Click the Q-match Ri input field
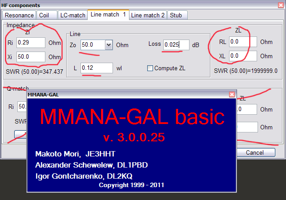 pos(21,107)
